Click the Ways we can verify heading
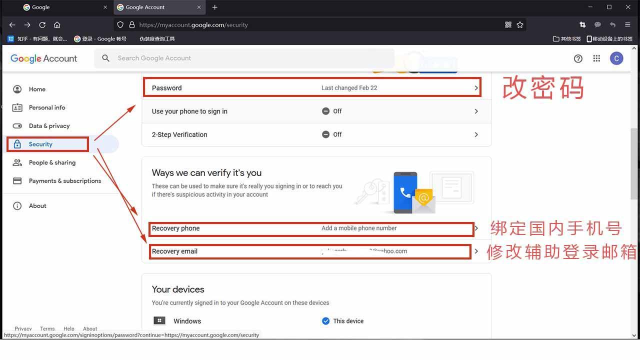The width and height of the screenshot is (640, 360). [x=206, y=173]
